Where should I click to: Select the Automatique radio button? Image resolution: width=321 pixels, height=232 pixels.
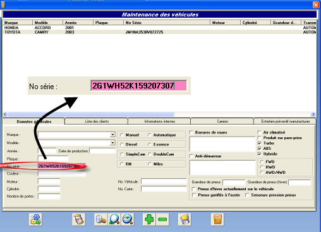[150, 135]
